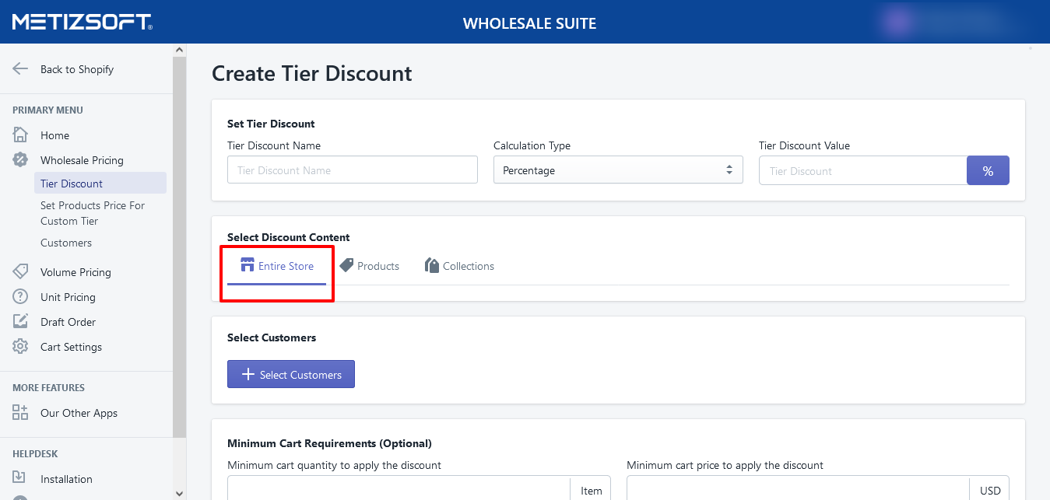
Task: Open the Calculation Type dropdown
Action: (x=618, y=170)
